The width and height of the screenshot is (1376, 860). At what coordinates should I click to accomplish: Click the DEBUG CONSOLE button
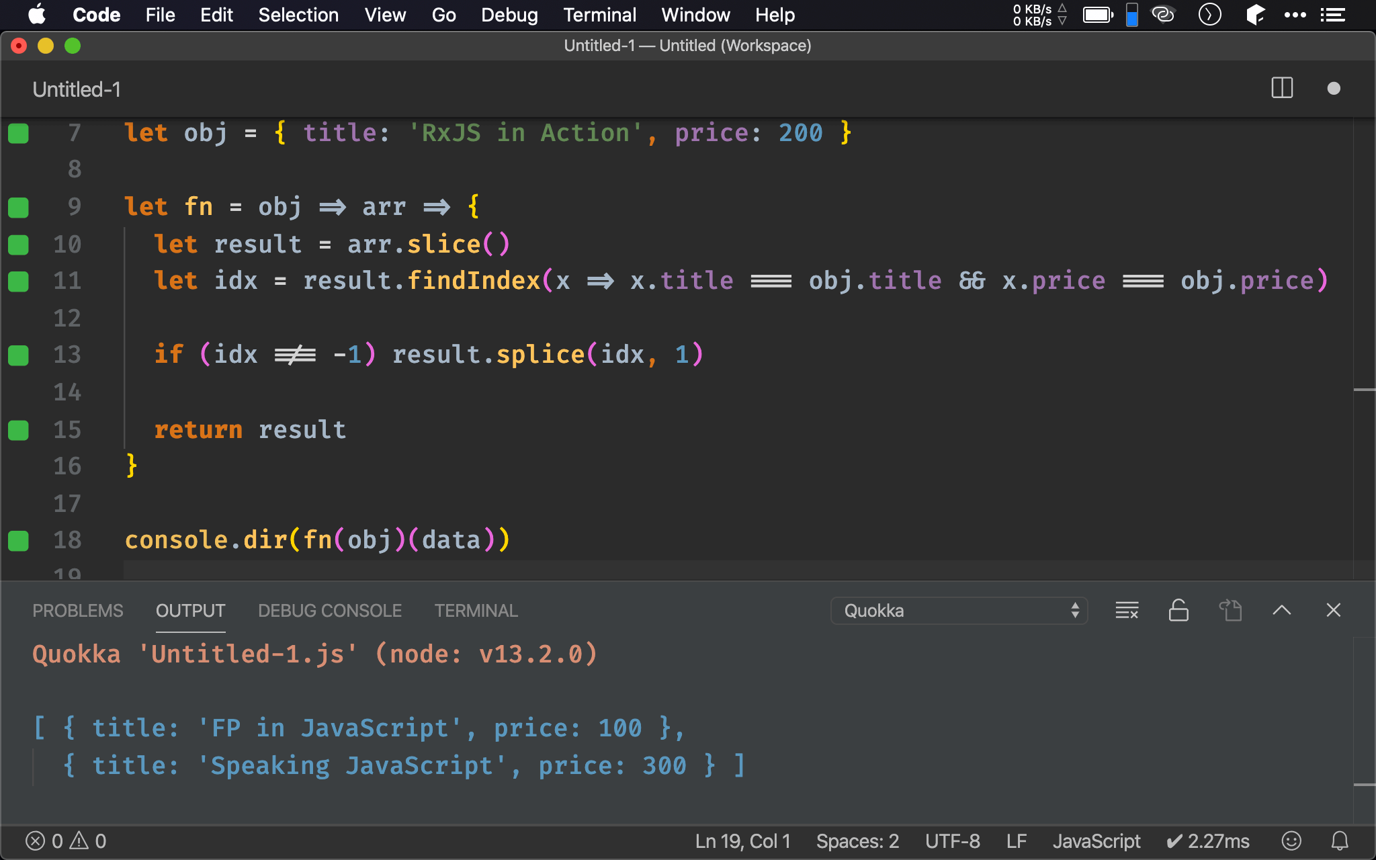pos(330,609)
